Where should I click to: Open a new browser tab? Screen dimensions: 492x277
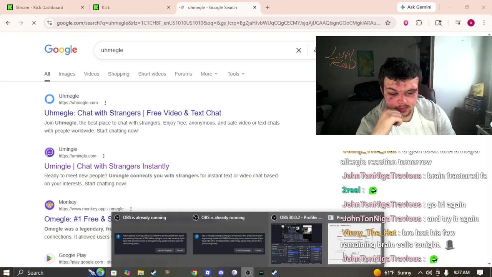pos(268,7)
